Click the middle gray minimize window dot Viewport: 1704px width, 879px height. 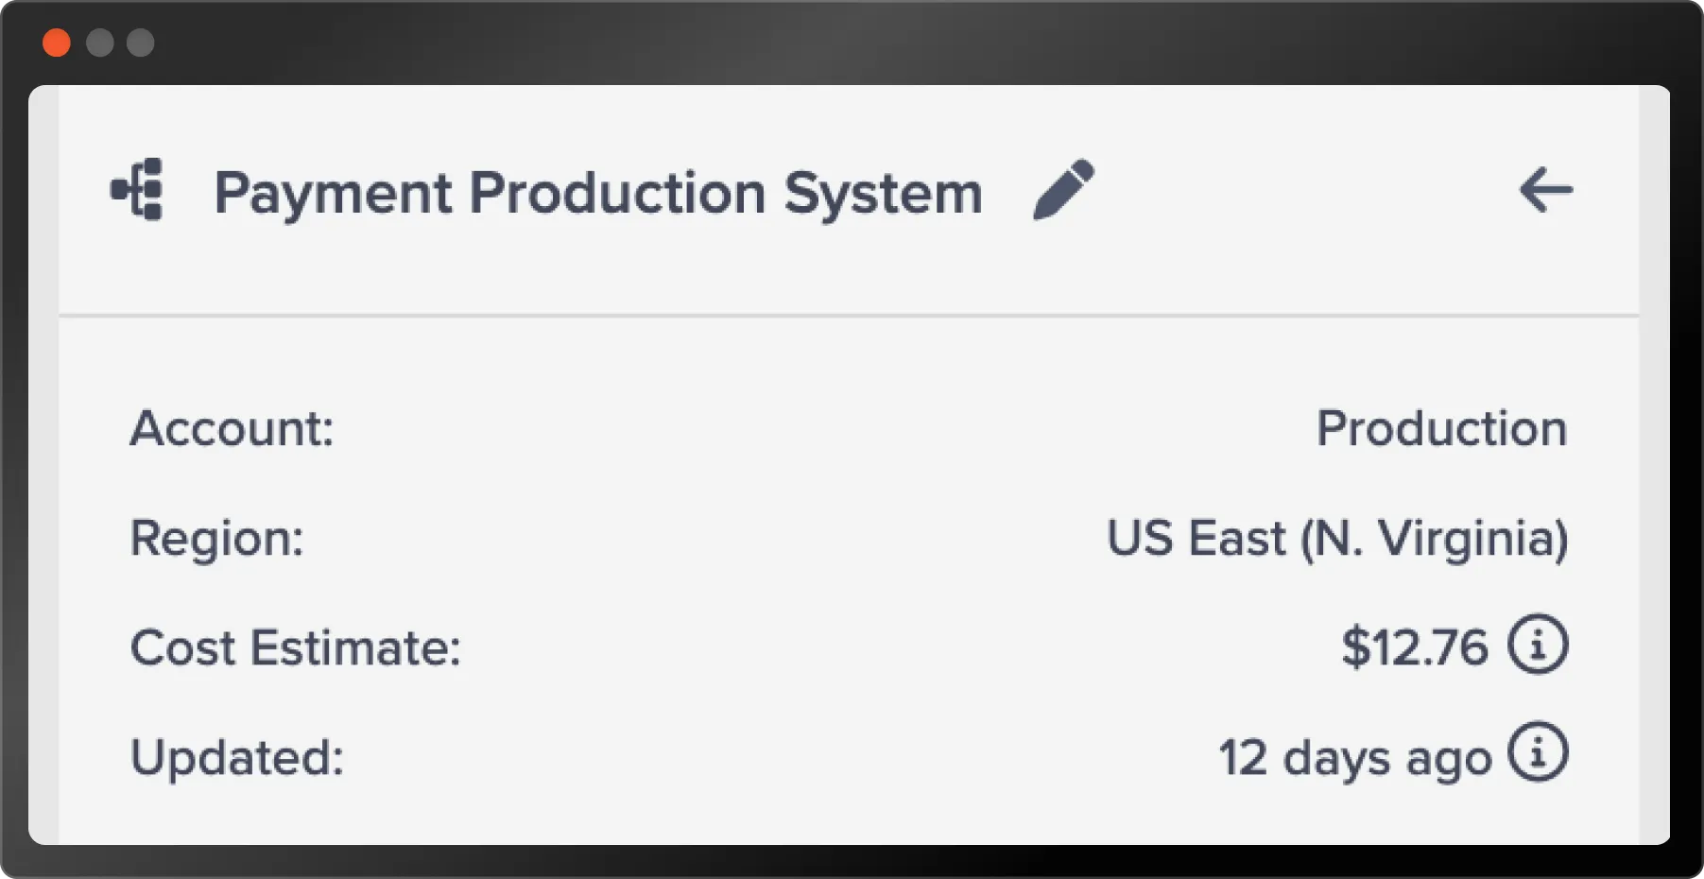coord(99,43)
